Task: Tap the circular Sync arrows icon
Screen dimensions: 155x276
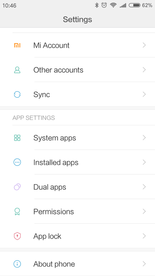Action: [17, 95]
